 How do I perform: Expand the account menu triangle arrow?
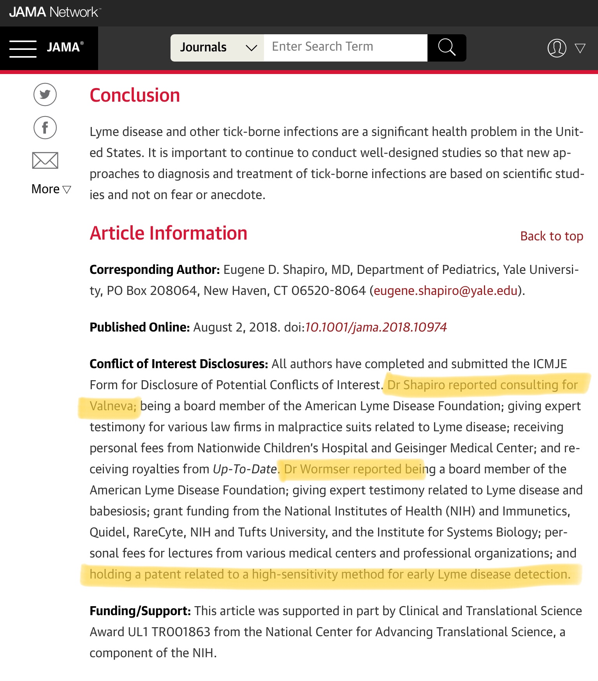(580, 48)
